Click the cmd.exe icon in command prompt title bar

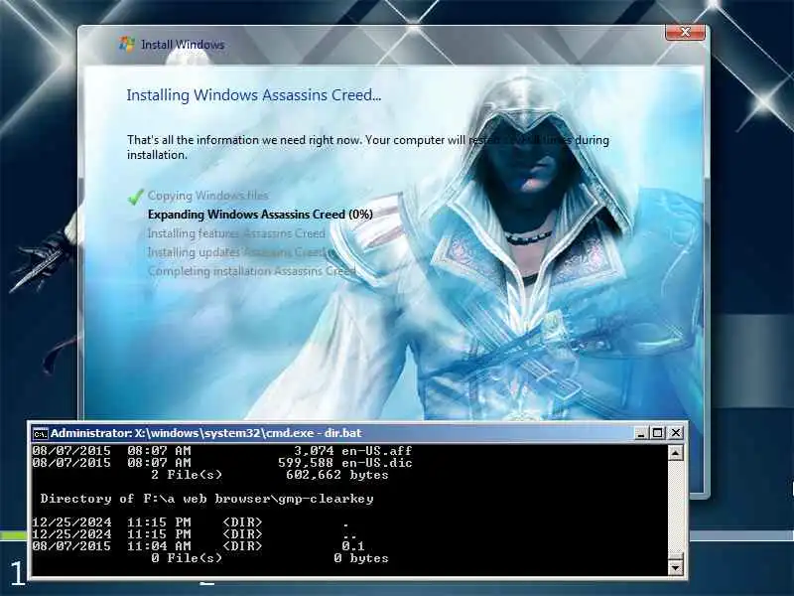[40, 433]
